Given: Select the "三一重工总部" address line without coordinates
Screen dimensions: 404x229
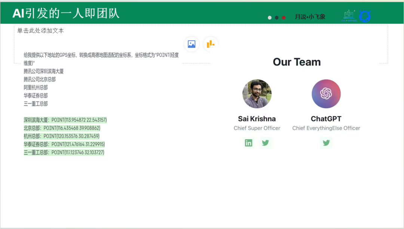Looking at the screenshot, I should click(x=36, y=104).
